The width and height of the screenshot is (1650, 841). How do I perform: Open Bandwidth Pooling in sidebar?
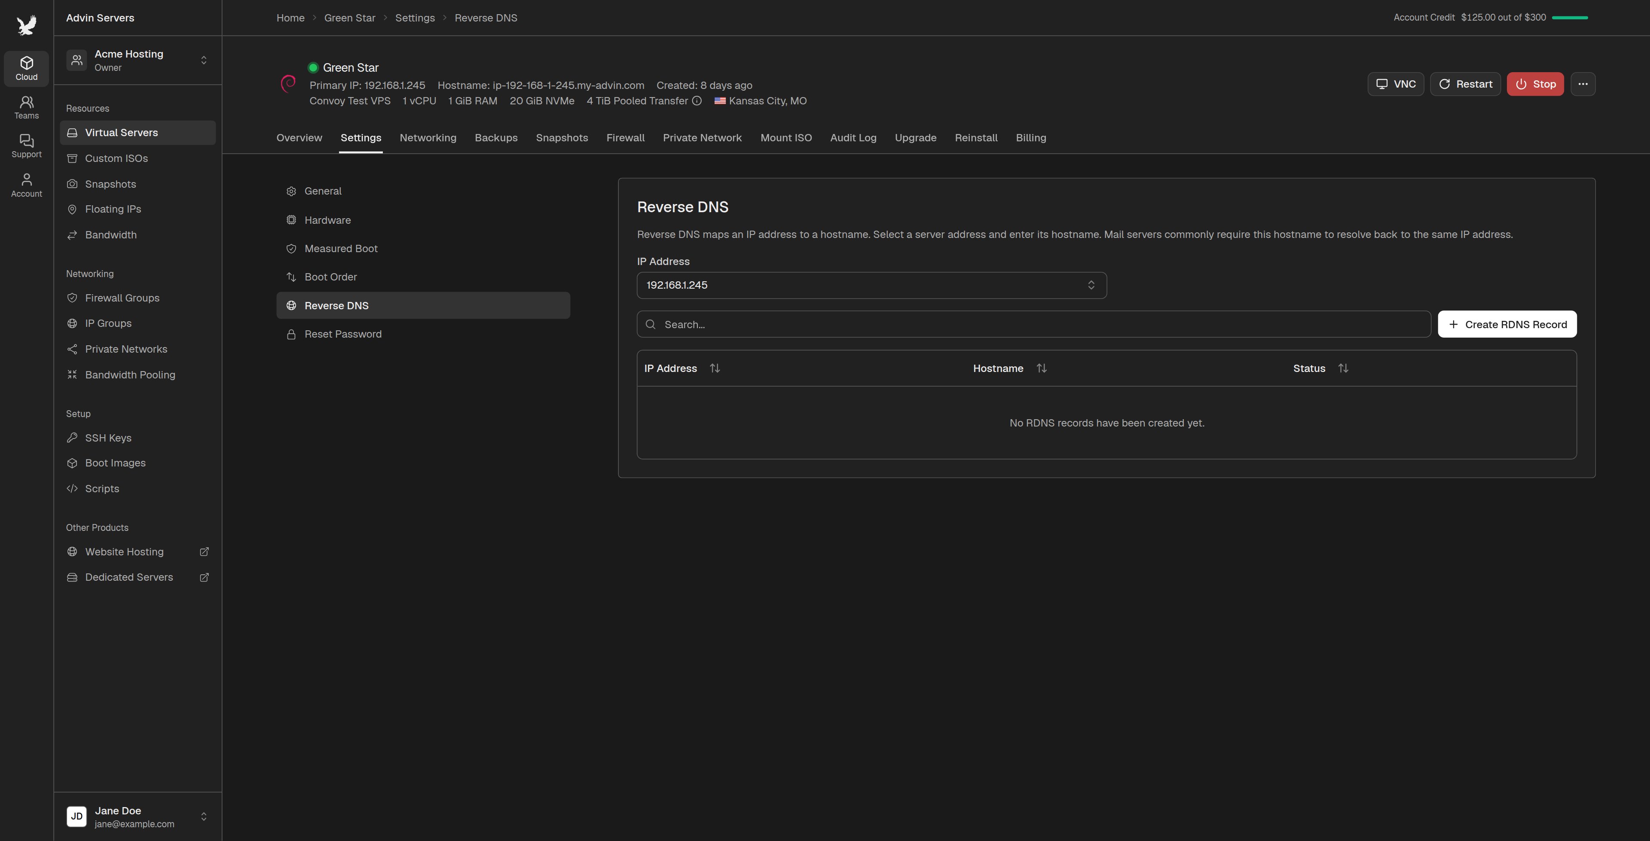click(137, 375)
